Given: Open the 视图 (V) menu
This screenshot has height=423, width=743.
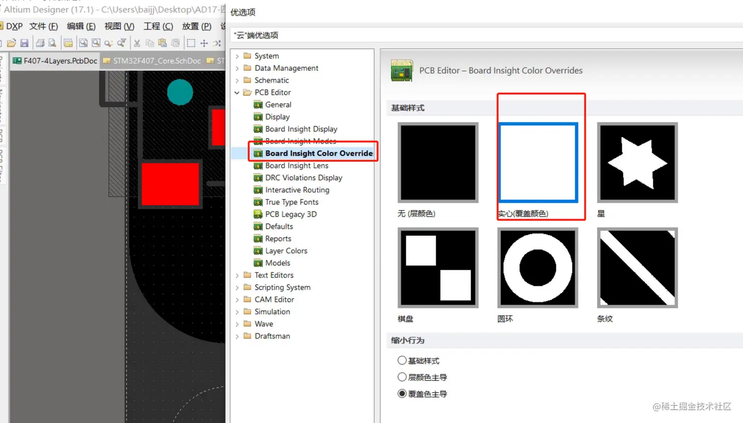Looking at the screenshot, I should click(x=119, y=26).
